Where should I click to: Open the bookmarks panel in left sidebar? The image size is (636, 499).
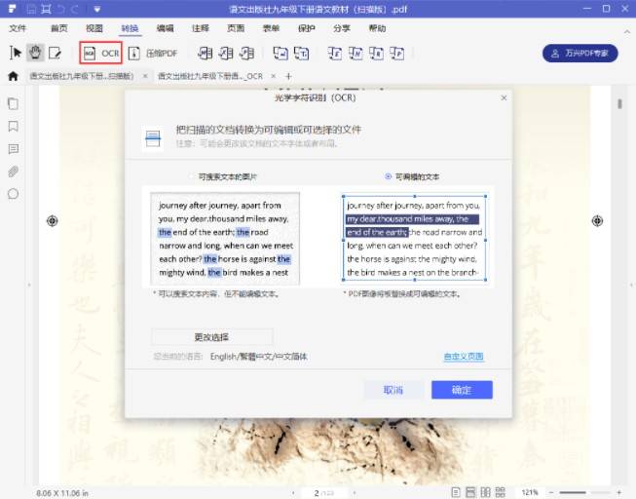[x=14, y=126]
